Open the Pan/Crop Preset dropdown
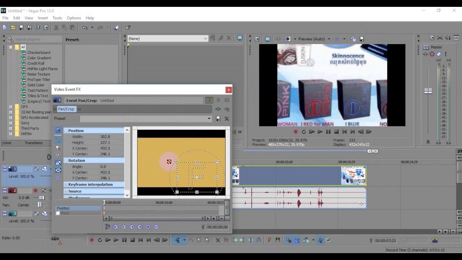The width and height of the screenshot is (462, 260). click(209, 118)
